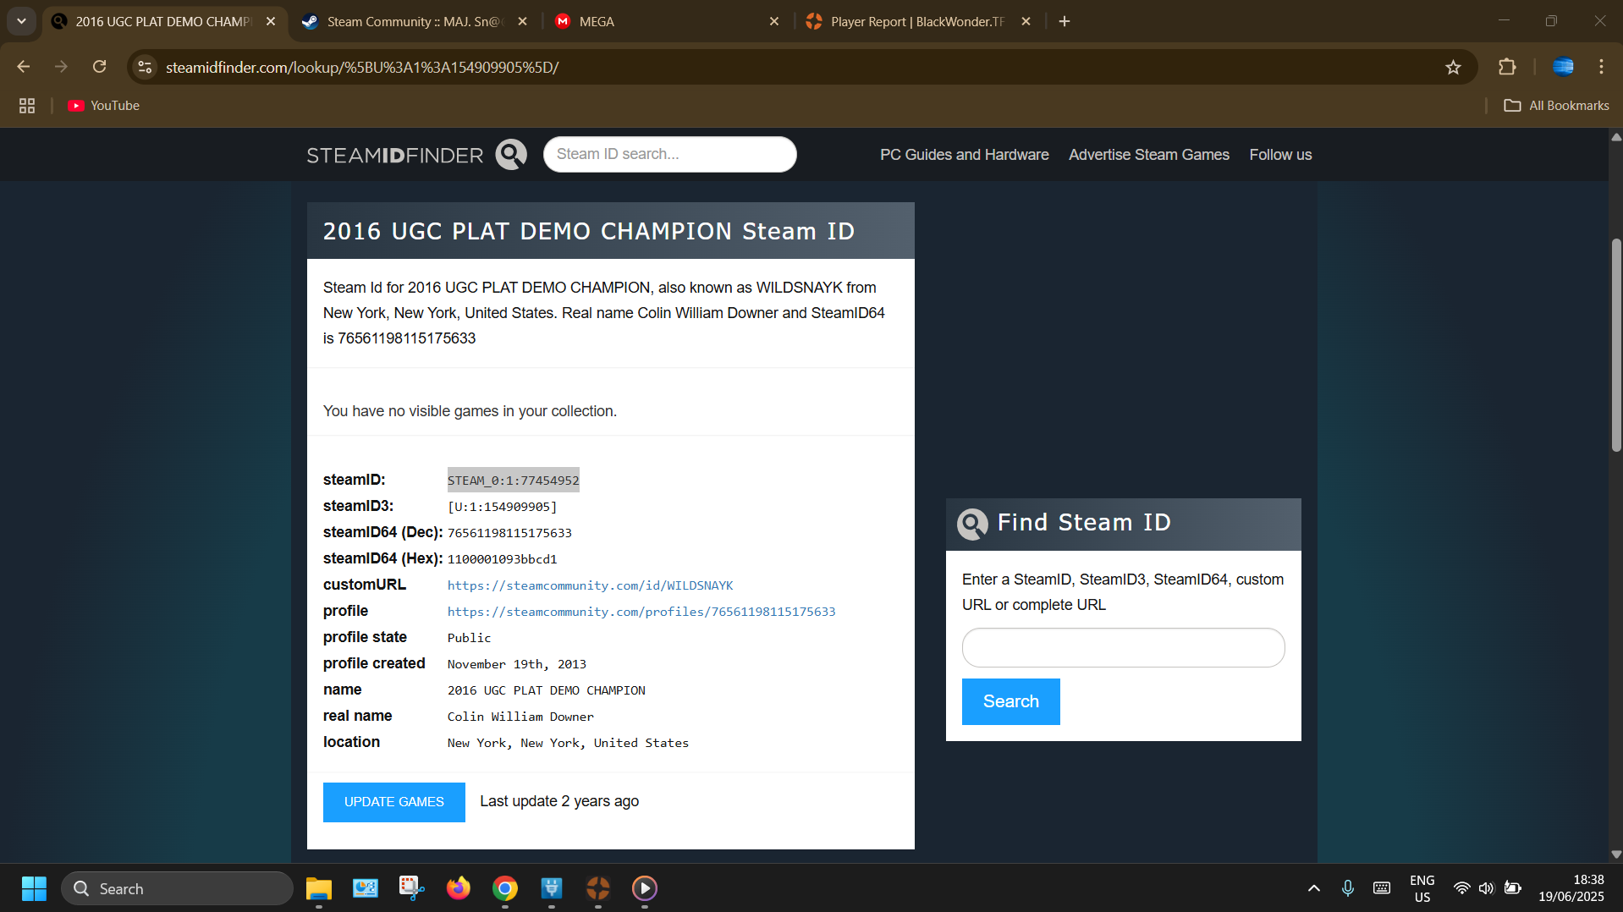Open the Windows Start menu
Screen dimensions: 1623x912
tap(34, 888)
